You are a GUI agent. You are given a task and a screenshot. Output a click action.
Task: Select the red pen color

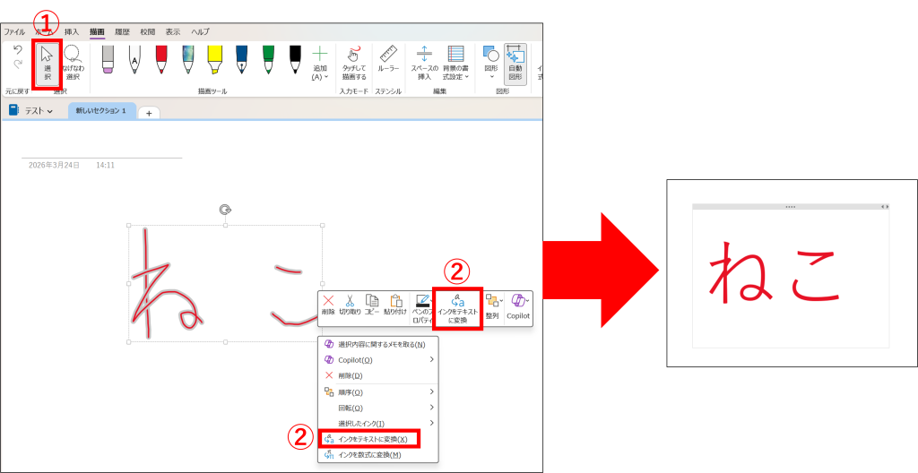(x=161, y=59)
